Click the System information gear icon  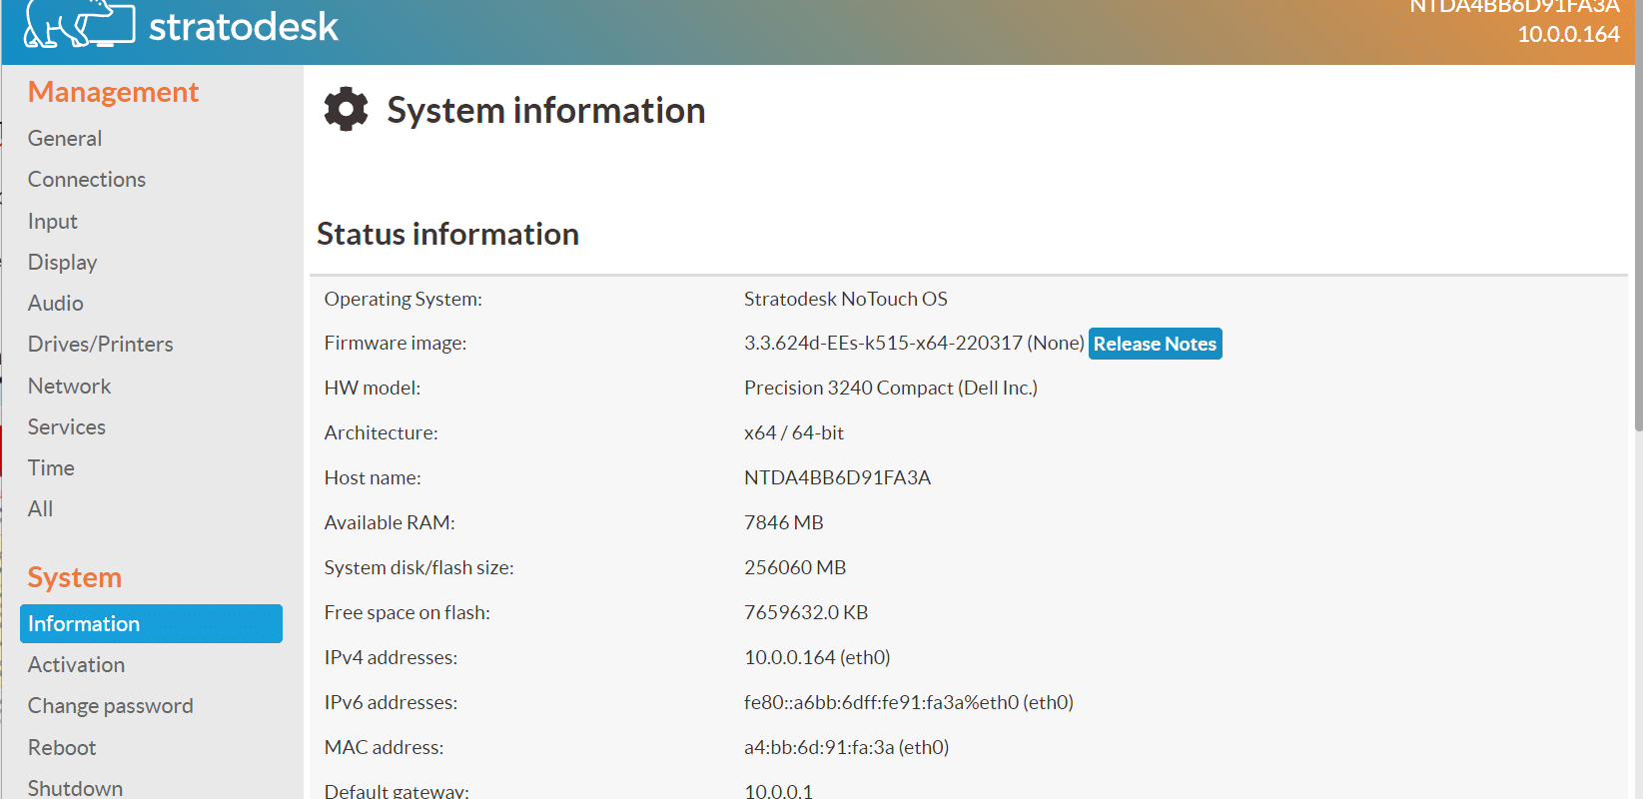[346, 109]
